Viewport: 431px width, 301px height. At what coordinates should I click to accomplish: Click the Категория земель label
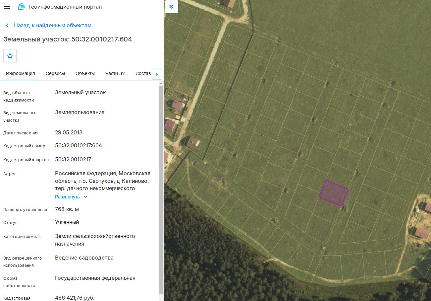coord(22,237)
